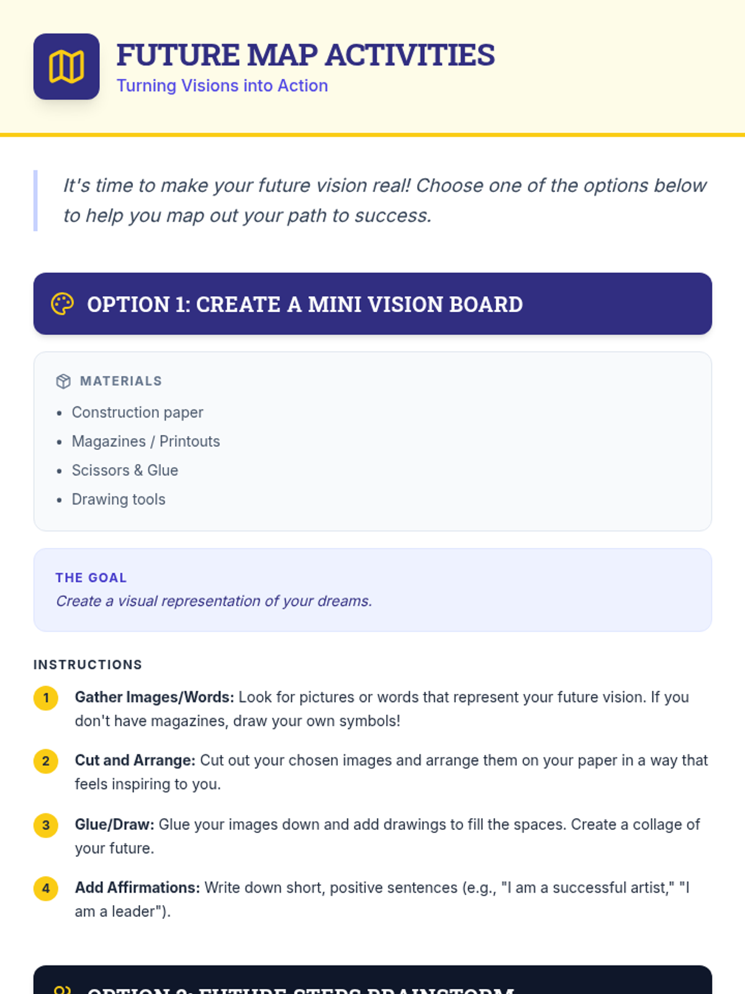Expand the partially visible Option 2 header bar
Viewport: 745px width, 994px height.
coord(372,982)
